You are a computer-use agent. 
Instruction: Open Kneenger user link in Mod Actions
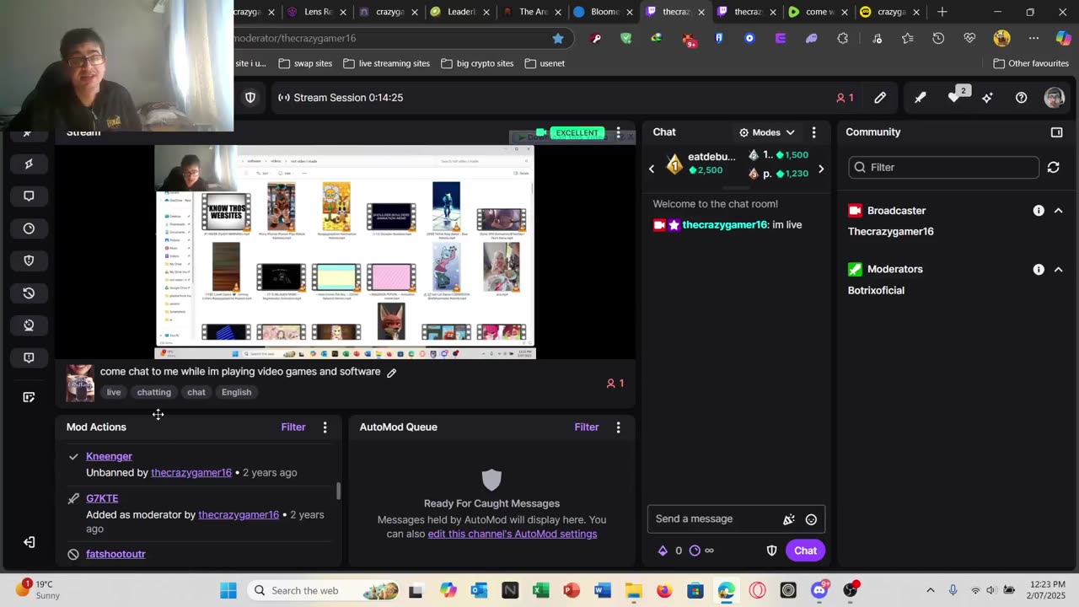[x=109, y=456]
